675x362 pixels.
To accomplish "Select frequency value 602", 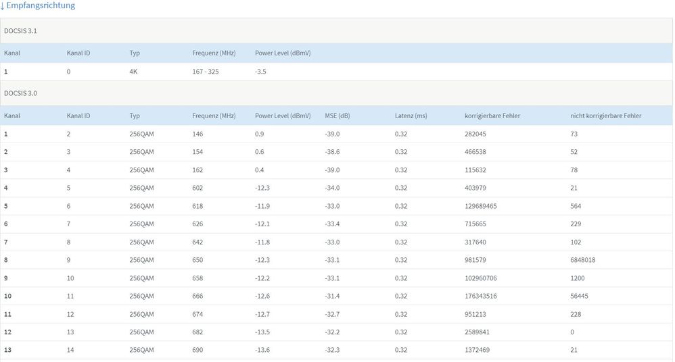I will tap(197, 188).
